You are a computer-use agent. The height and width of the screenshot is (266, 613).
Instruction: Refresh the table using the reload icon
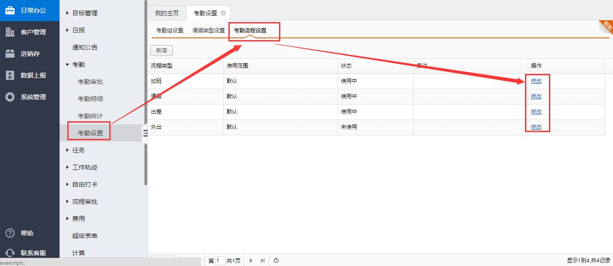[x=276, y=261]
